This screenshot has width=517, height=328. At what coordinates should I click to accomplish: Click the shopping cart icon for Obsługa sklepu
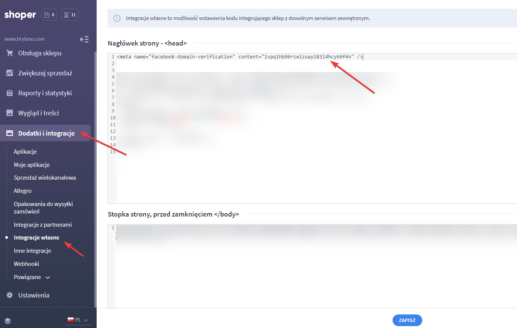coord(10,53)
